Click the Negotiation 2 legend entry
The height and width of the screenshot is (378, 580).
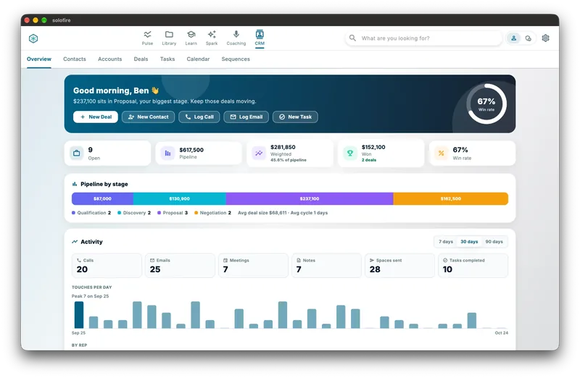(x=212, y=213)
